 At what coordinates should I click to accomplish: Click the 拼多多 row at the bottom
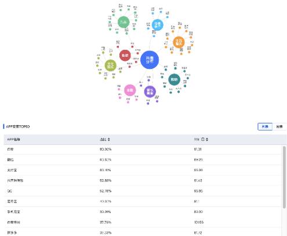tap(143, 233)
